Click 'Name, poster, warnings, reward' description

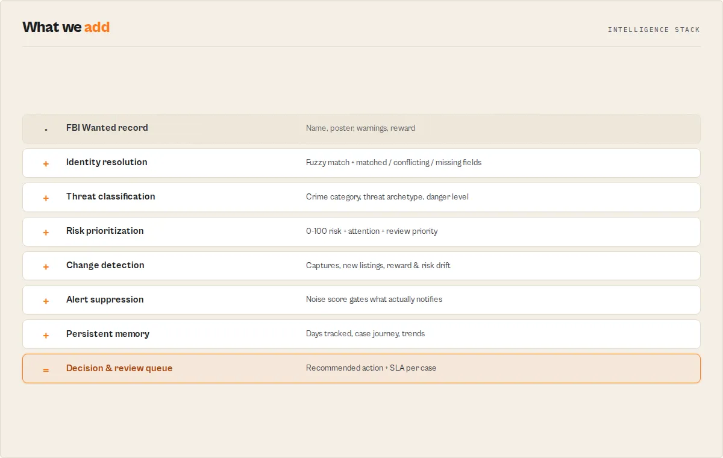[360, 128]
